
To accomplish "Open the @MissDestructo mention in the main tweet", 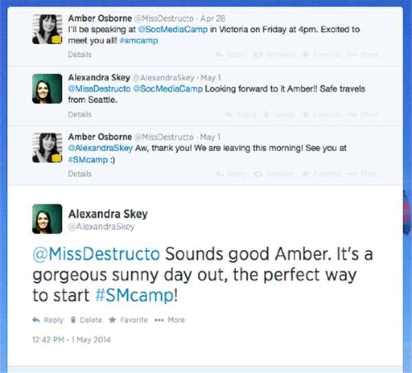I will (96, 253).
